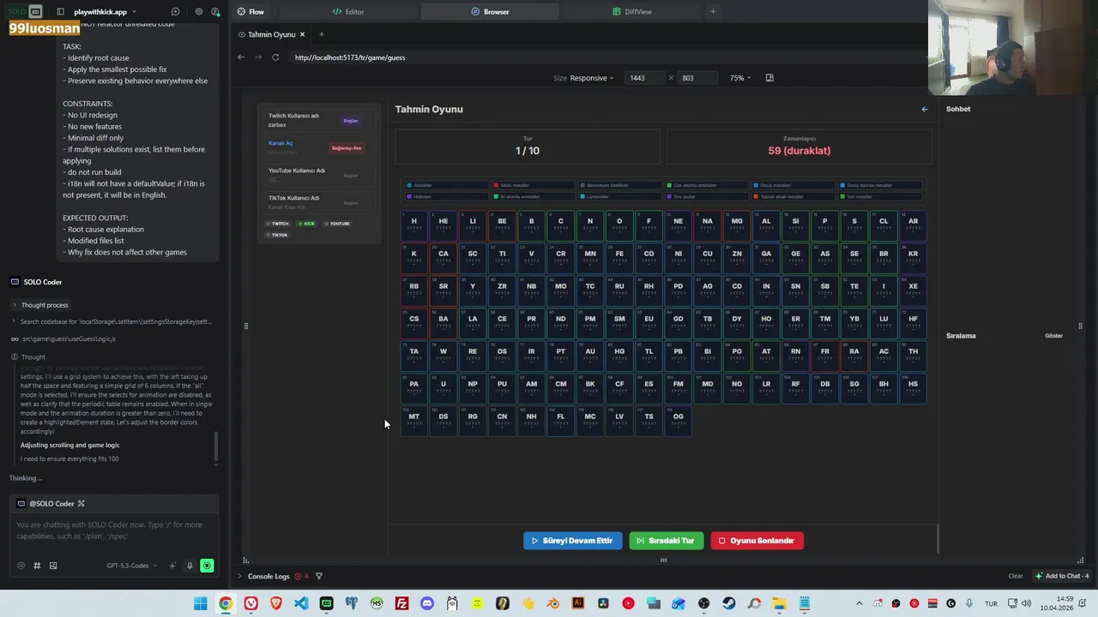Click Bağlantıyı Kes disconnect button
This screenshot has width=1098, height=617.
coord(347,148)
